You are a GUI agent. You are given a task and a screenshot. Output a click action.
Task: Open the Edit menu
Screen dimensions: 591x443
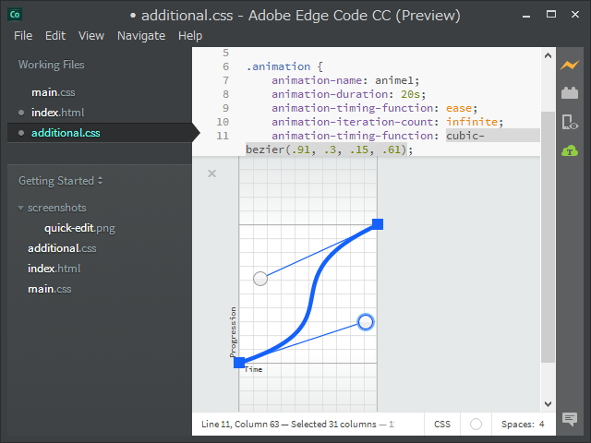click(x=55, y=35)
